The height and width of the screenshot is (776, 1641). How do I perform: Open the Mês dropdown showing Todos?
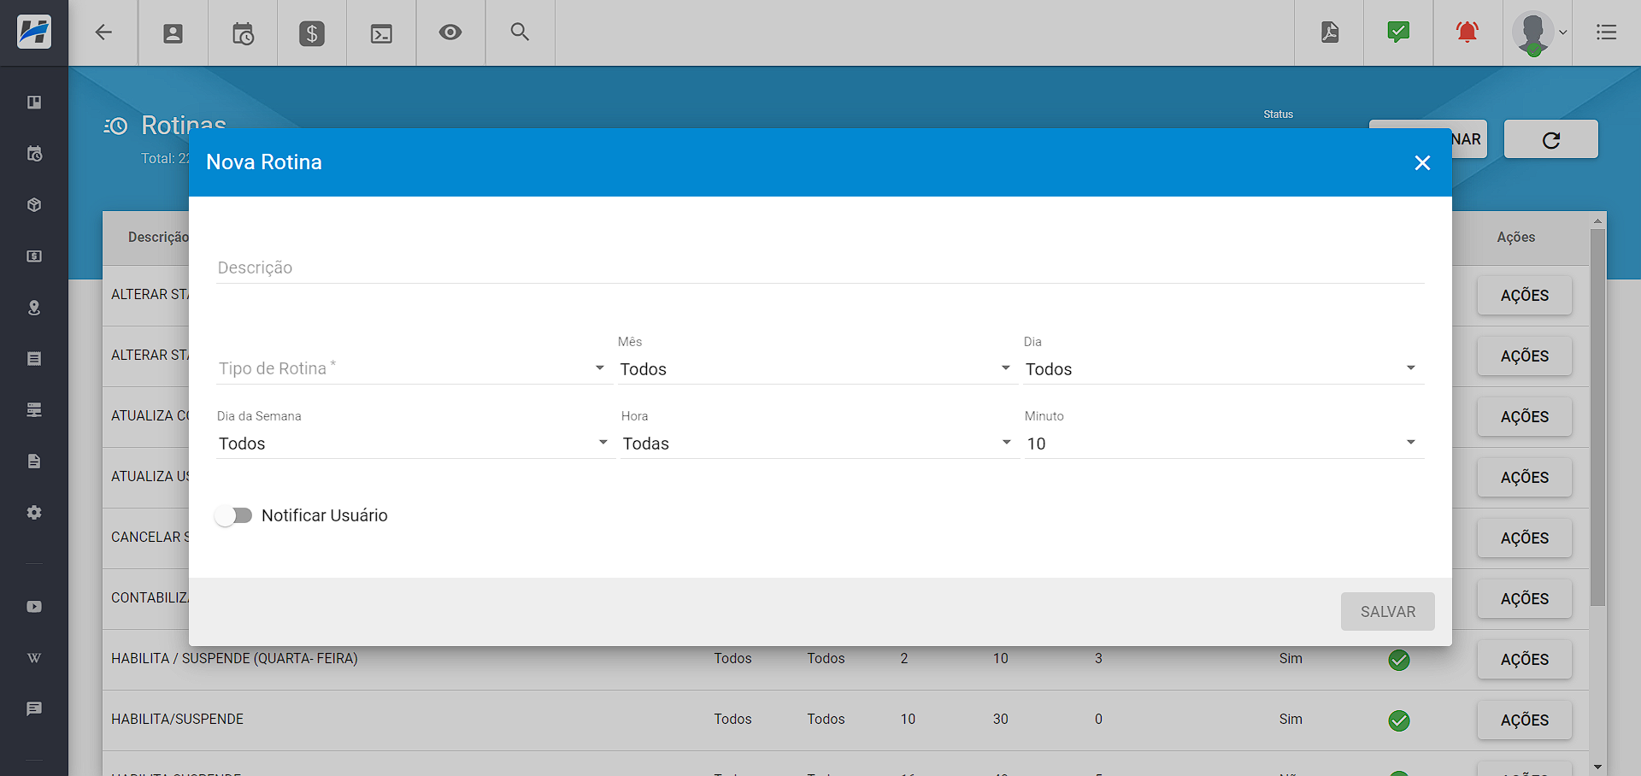pyautogui.click(x=816, y=369)
